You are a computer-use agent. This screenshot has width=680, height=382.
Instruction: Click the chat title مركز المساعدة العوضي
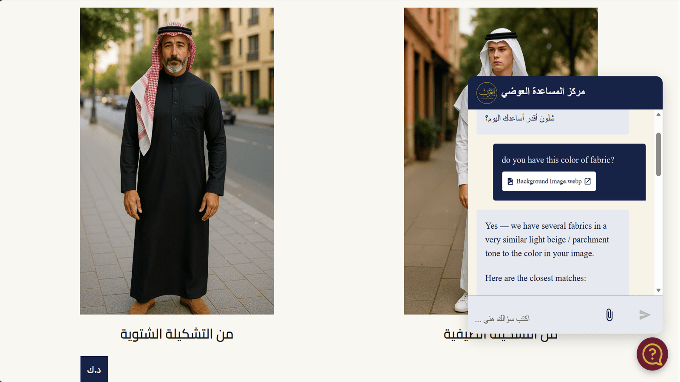tap(543, 91)
